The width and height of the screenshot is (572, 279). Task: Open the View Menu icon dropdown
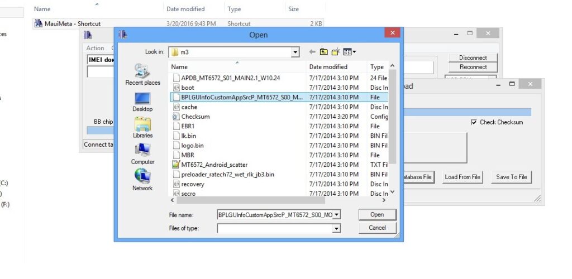(x=350, y=52)
